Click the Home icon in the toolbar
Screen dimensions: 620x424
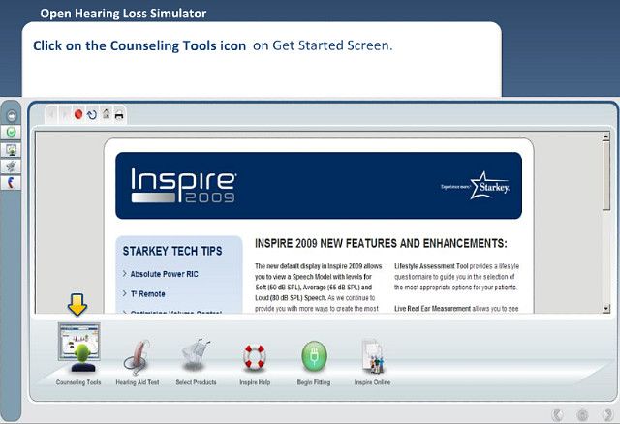click(x=106, y=114)
